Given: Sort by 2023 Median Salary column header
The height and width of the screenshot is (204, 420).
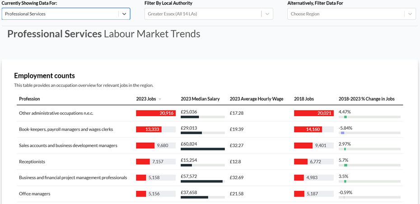Looking at the screenshot, I should pyautogui.click(x=200, y=99).
